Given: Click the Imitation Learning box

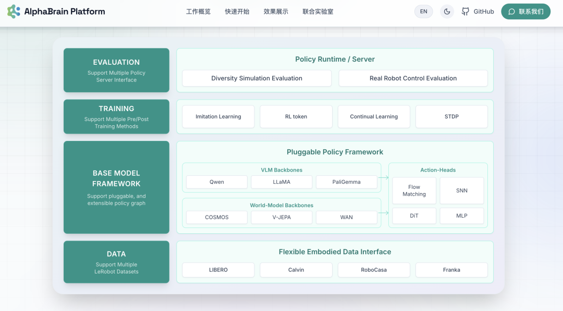Looking at the screenshot, I should click(218, 117).
